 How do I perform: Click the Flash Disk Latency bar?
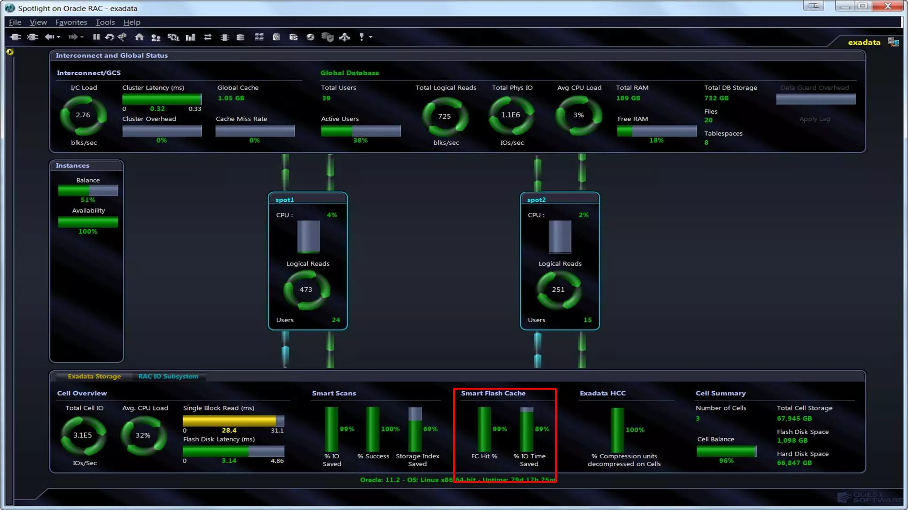(x=234, y=451)
